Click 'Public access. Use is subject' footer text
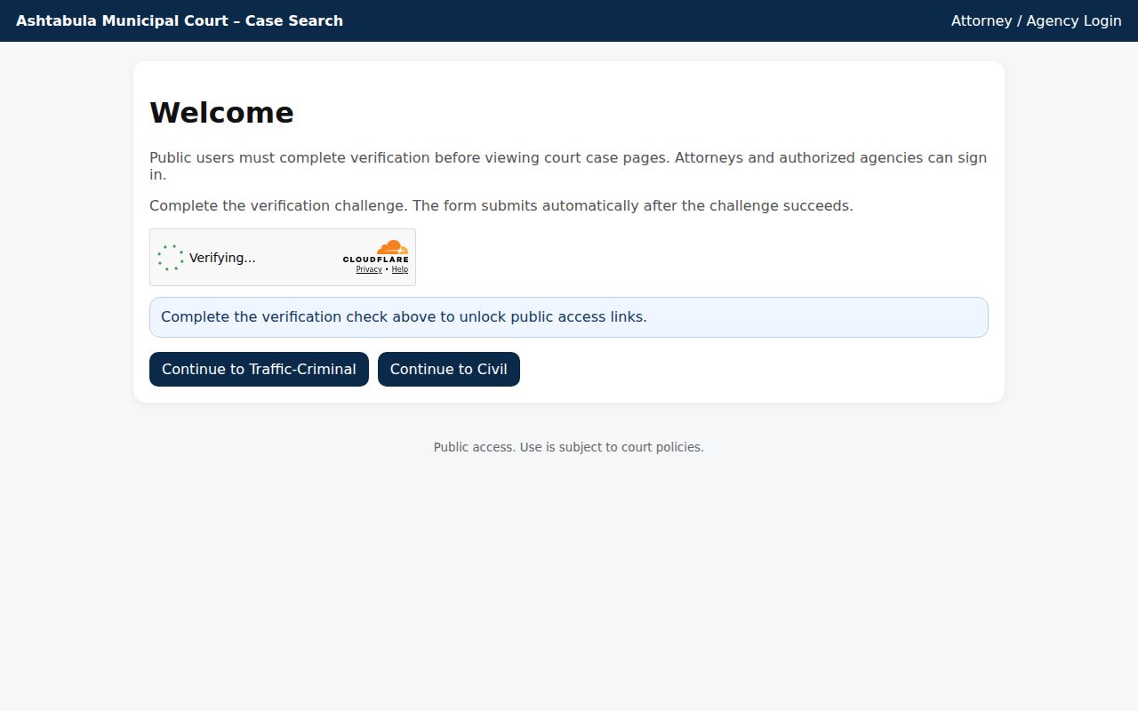The height and width of the screenshot is (711, 1138). point(569,447)
